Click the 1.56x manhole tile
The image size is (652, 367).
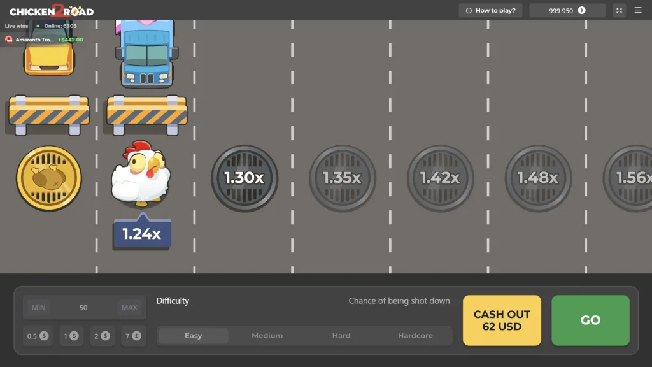pyautogui.click(x=628, y=178)
